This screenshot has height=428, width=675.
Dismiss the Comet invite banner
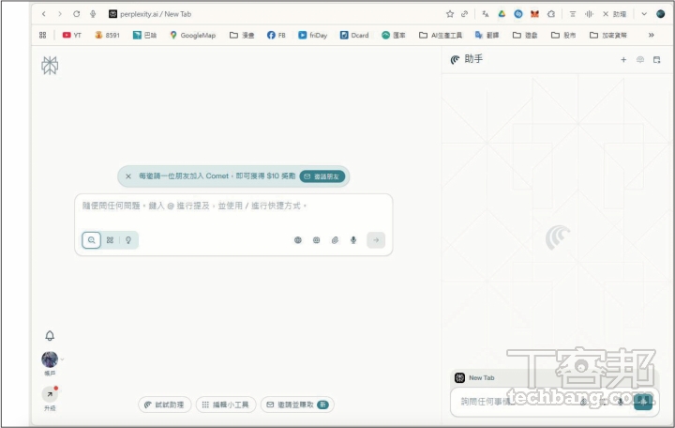[x=128, y=176]
